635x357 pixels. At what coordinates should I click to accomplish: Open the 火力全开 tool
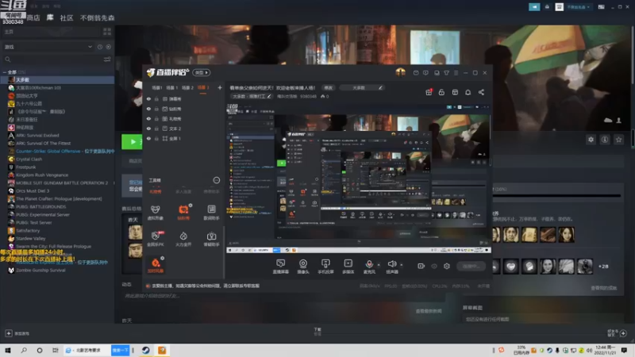tap(183, 239)
